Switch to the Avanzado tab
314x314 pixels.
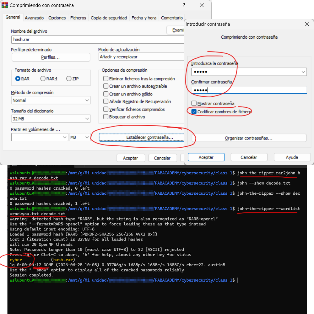34,18
